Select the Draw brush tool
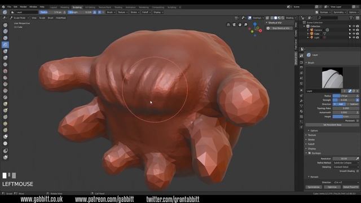The image size is (361, 203). tap(5, 25)
